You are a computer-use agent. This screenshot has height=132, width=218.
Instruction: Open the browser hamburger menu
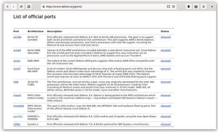(x=204, y=6)
